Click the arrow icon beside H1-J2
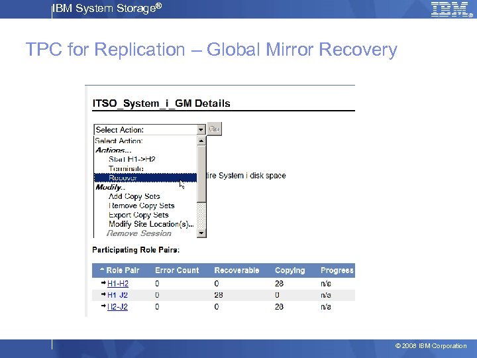The height and width of the screenshot is (358, 477). coord(103,294)
